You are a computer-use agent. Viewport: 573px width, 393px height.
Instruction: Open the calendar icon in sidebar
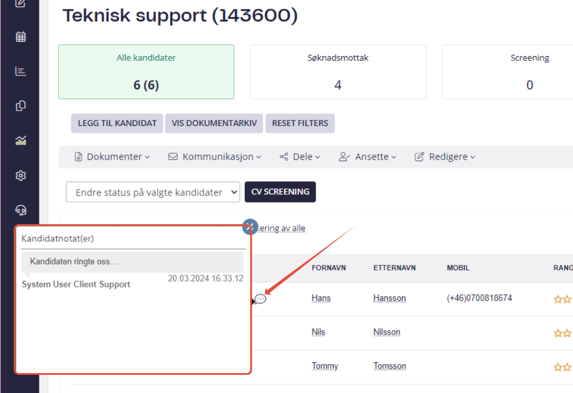(20, 37)
